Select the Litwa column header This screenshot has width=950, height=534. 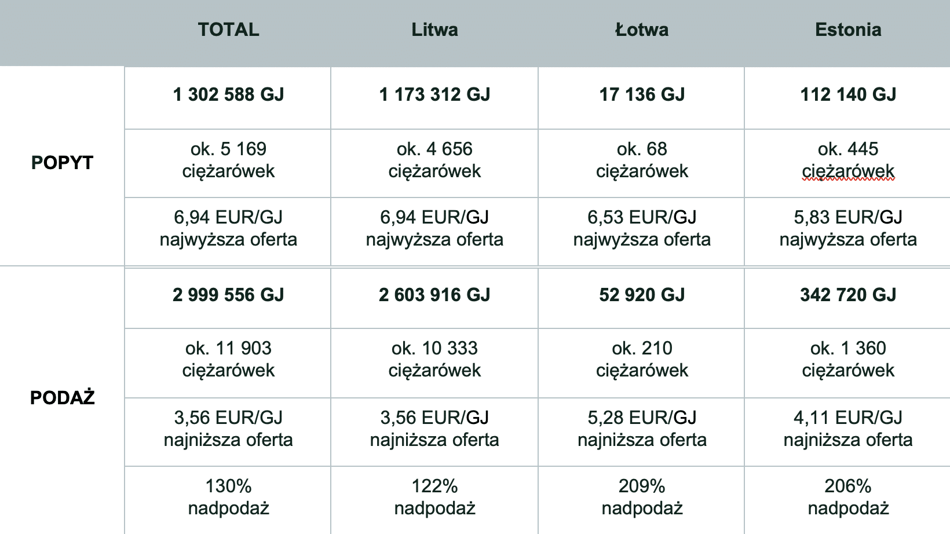point(434,30)
